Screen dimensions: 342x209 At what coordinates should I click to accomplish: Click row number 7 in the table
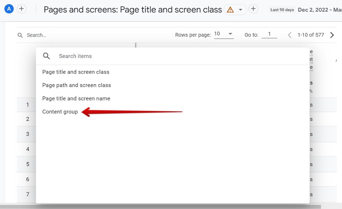28,194
